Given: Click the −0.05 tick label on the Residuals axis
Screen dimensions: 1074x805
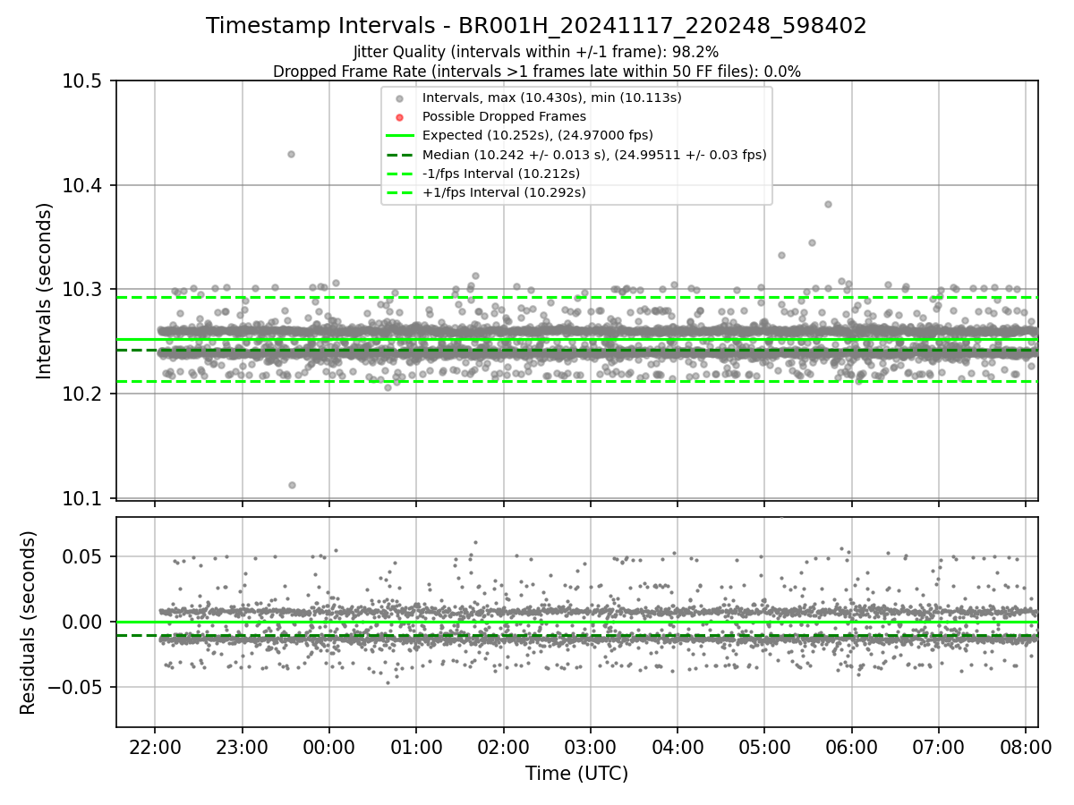Looking at the screenshot, I should pyautogui.click(x=77, y=687).
